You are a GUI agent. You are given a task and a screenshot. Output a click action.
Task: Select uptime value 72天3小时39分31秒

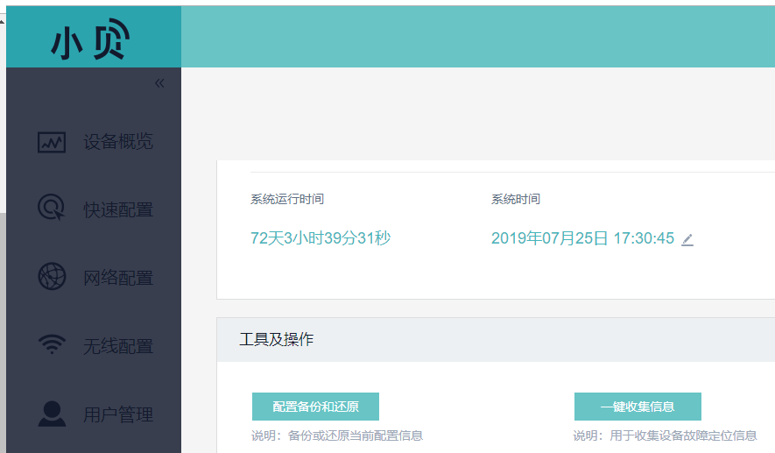(x=321, y=237)
